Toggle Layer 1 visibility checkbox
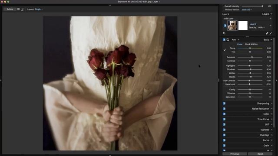Screen dimensions: 278x156 tap(225, 26)
